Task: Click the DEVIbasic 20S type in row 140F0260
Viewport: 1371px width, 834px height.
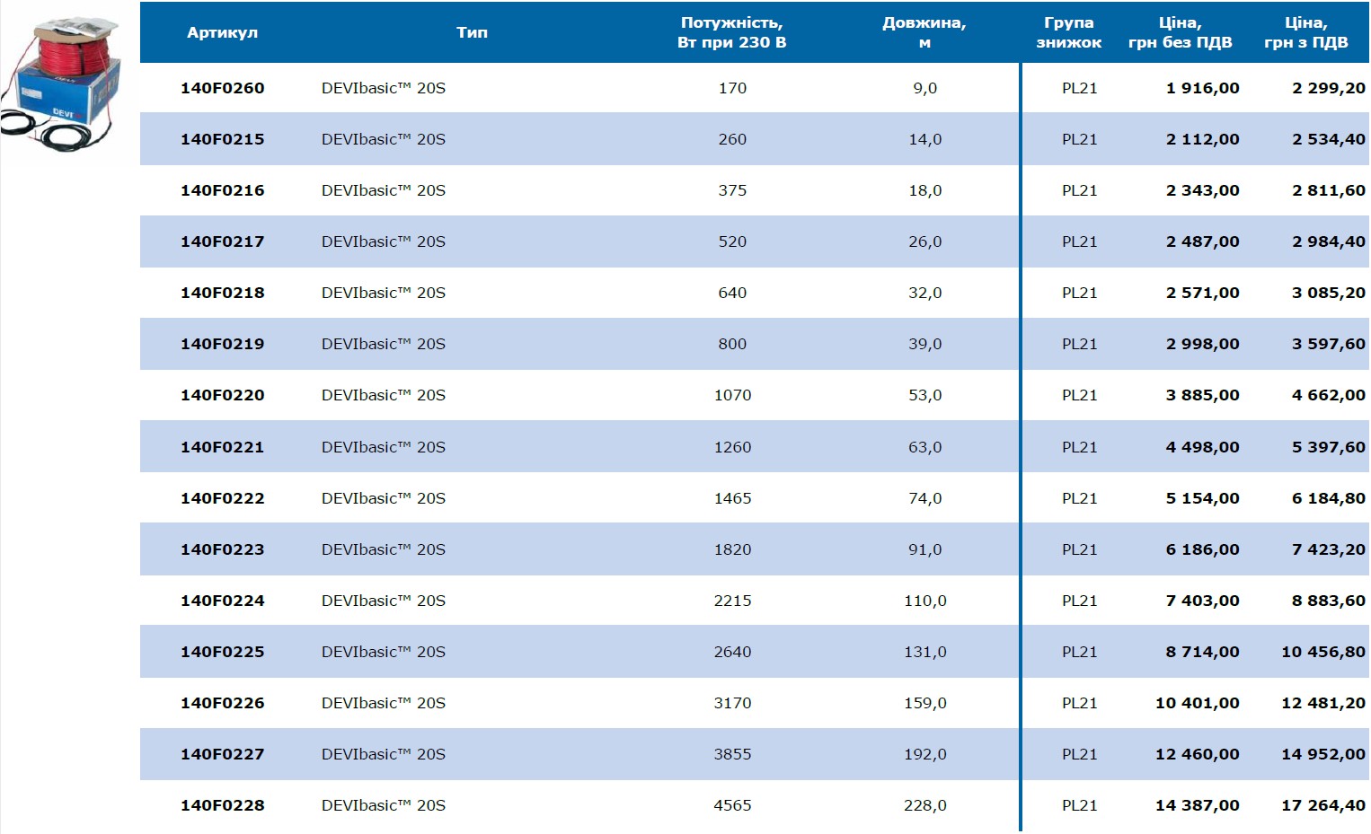Action: pos(384,88)
